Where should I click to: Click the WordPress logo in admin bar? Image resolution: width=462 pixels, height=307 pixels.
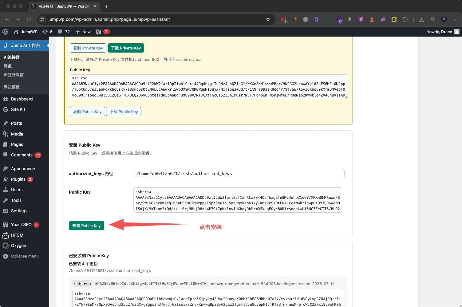coord(5,32)
